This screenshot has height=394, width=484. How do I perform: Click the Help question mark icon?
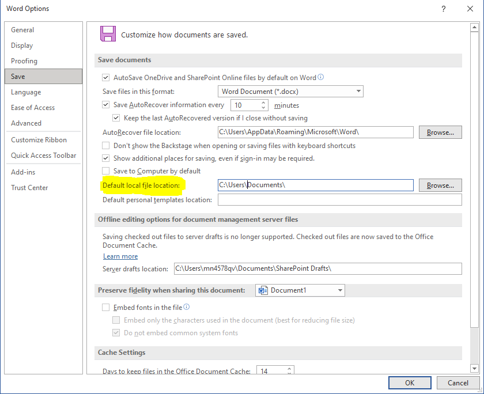pyautogui.click(x=443, y=9)
